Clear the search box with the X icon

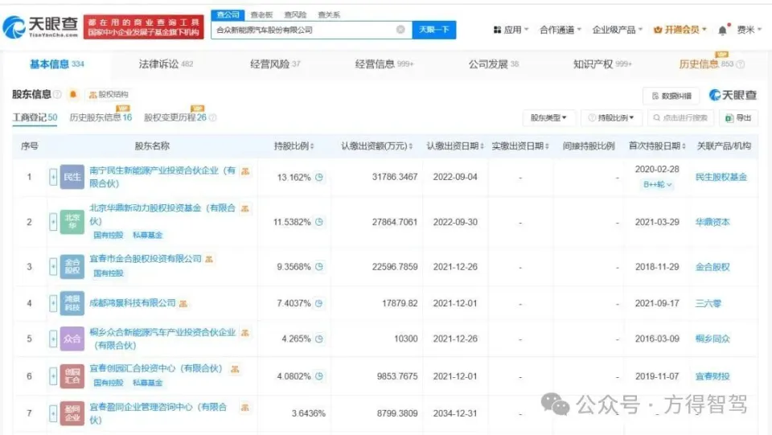tap(400, 30)
